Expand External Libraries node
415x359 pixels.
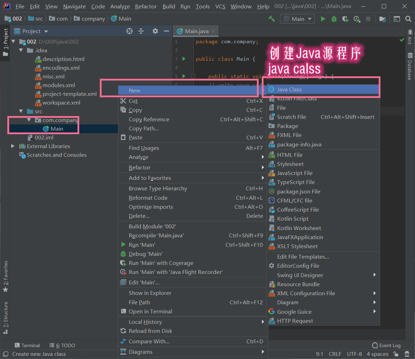(13, 146)
